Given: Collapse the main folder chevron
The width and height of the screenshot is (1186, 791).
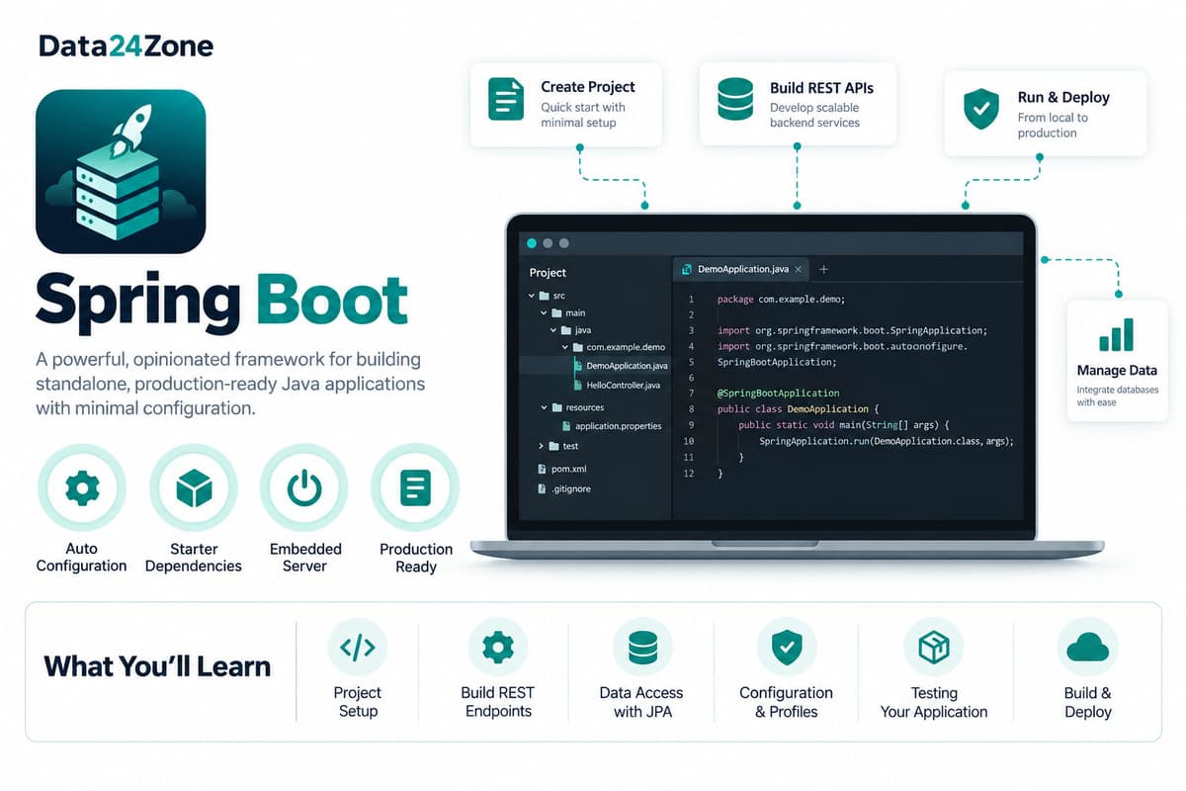Looking at the screenshot, I should point(544,312).
